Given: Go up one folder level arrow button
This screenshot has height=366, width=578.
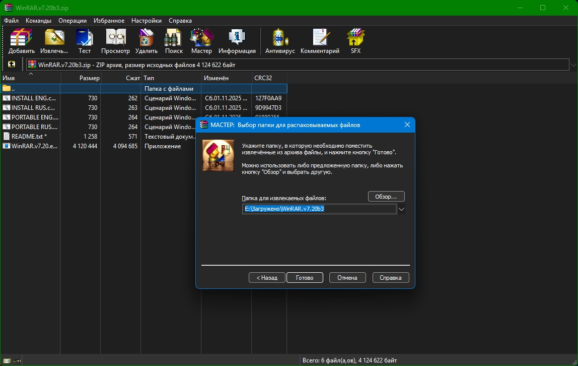Looking at the screenshot, I should point(12,65).
